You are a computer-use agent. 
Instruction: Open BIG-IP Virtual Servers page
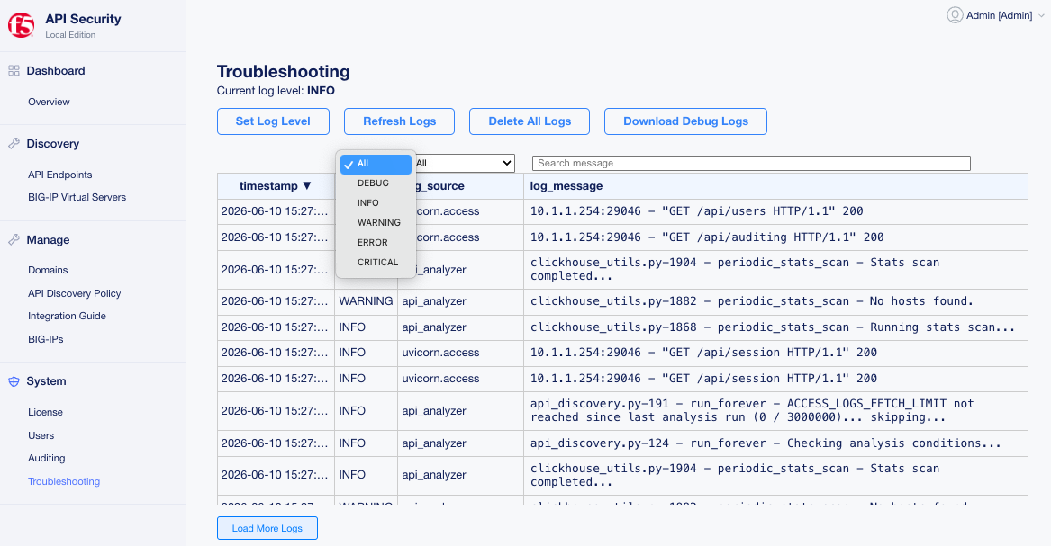77,197
